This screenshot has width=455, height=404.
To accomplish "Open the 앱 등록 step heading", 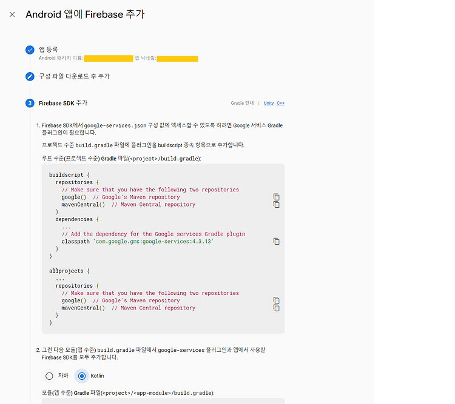I will click(x=49, y=50).
